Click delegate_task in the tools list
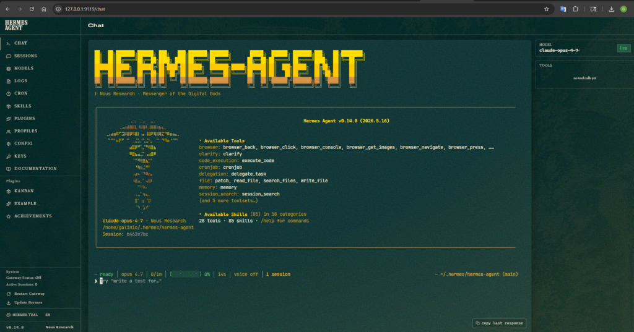The image size is (634, 332). 249,174
